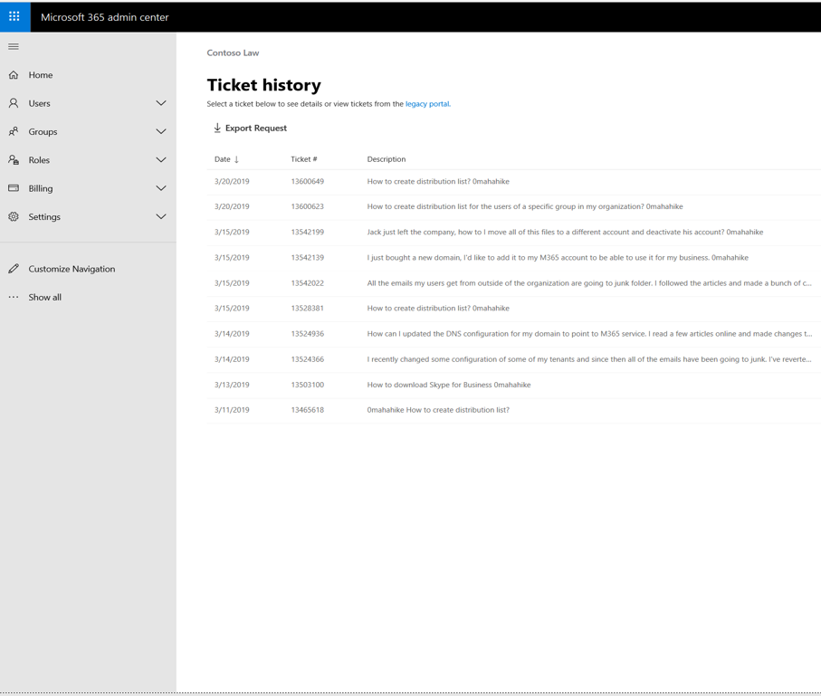Click the Users person icon
The image size is (821, 696).
pyautogui.click(x=14, y=103)
